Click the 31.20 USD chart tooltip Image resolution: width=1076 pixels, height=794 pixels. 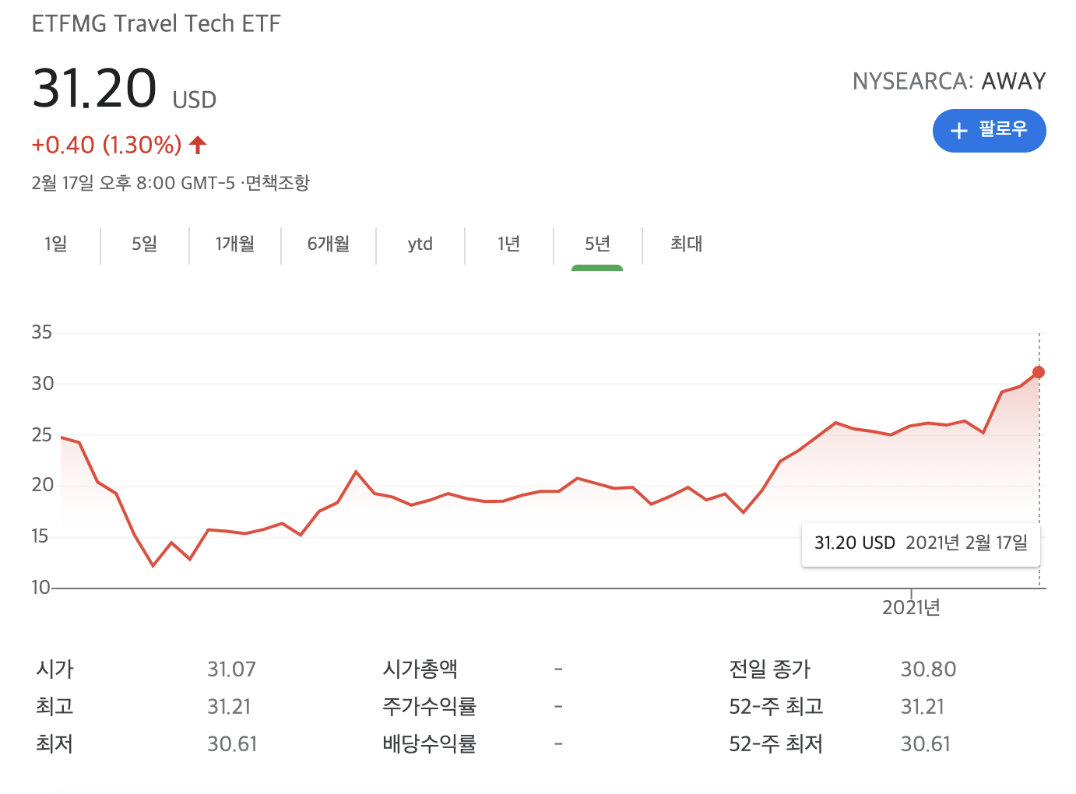(x=921, y=543)
